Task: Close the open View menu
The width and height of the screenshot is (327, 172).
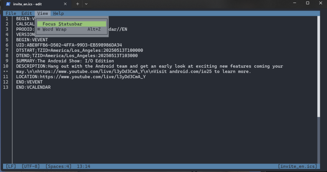Action: (43, 14)
